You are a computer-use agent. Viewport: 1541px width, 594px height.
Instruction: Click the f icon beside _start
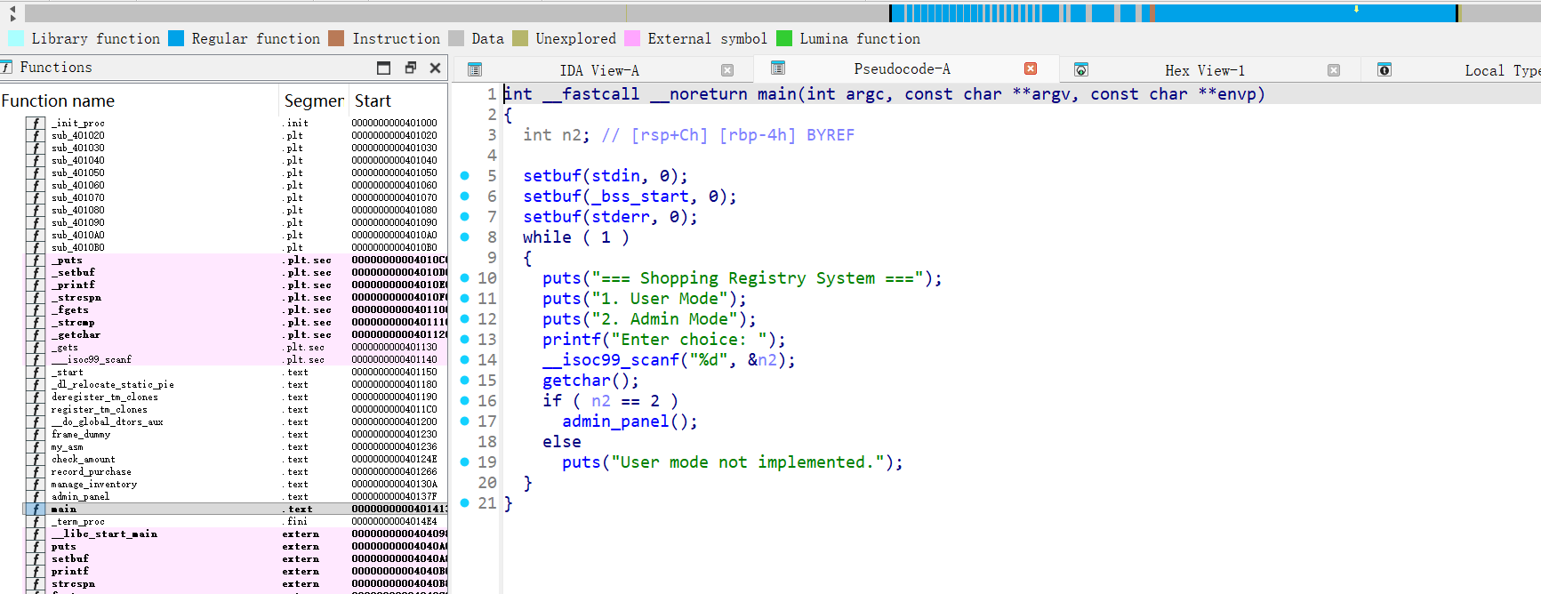click(36, 372)
